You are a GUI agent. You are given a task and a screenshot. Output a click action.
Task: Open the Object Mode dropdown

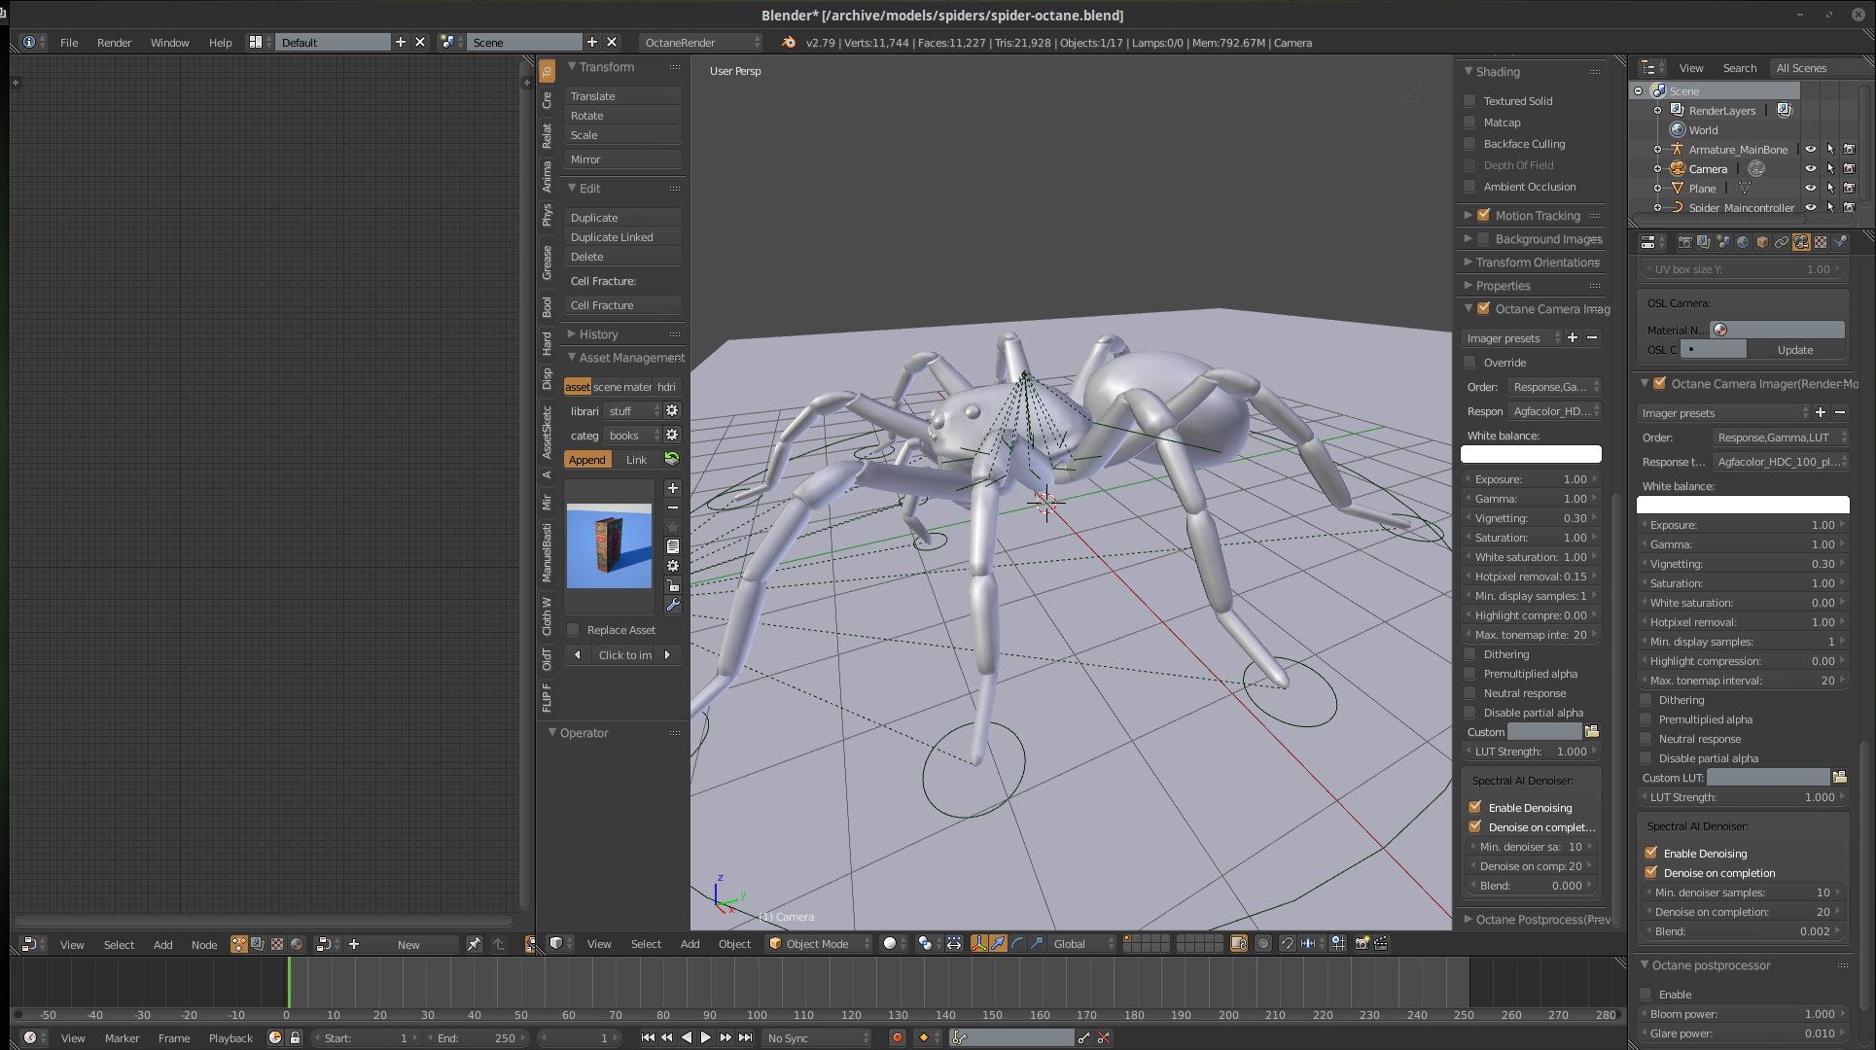click(818, 943)
